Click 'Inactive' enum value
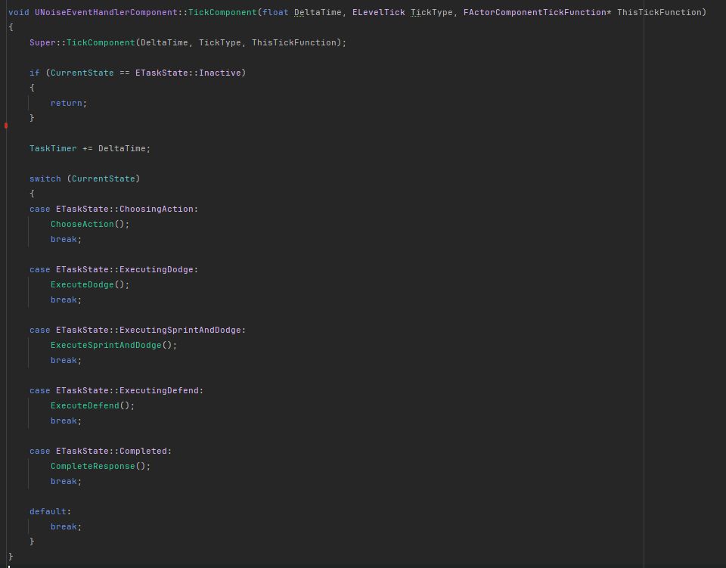Viewport: 726px width, 568px height. (220, 73)
